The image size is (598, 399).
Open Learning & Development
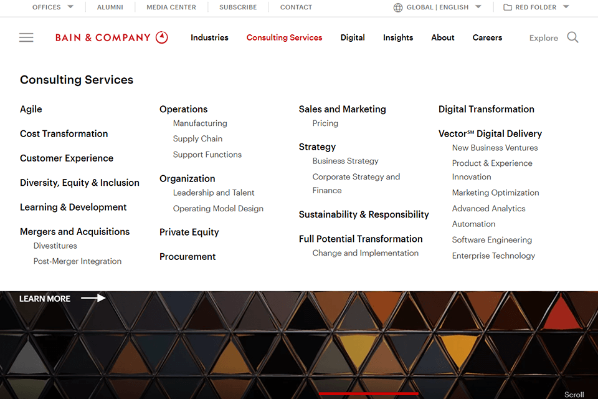click(73, 207)
